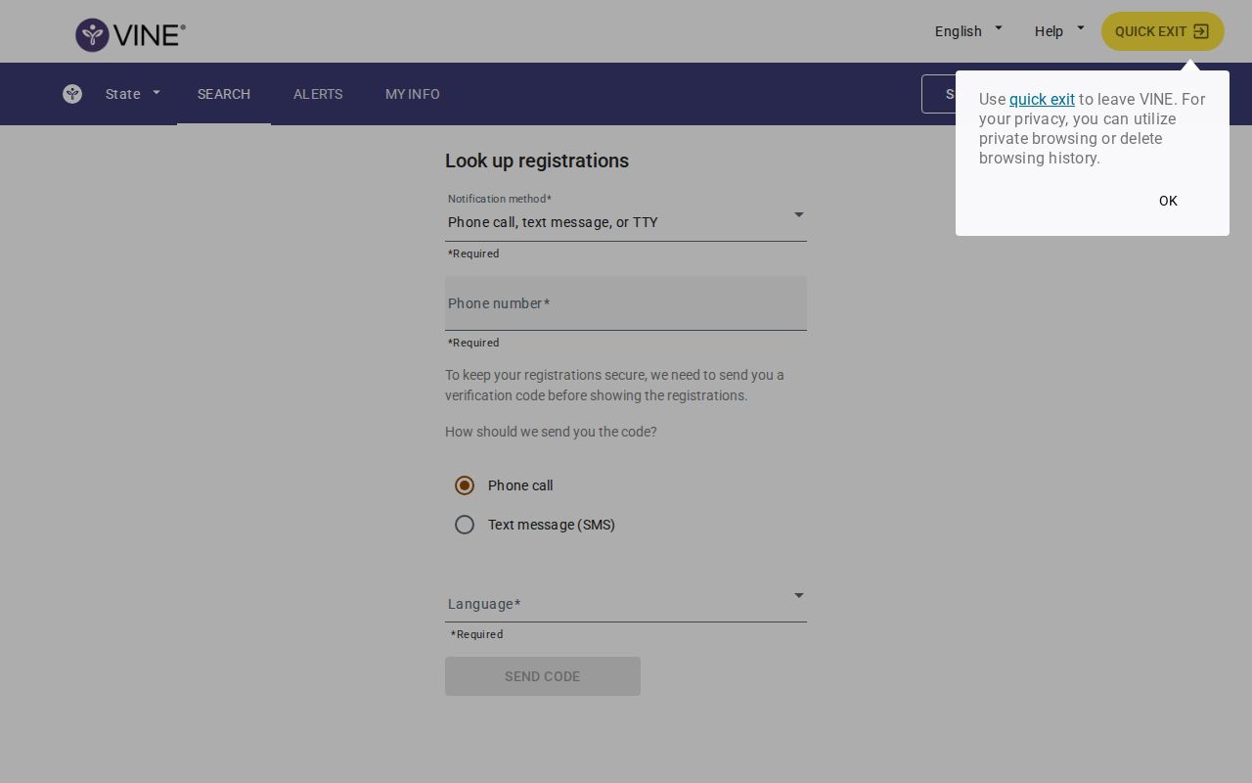Click the Quick Exit button
The width and height of the screenshot is (1252, 783).
tap(1162, 31)
